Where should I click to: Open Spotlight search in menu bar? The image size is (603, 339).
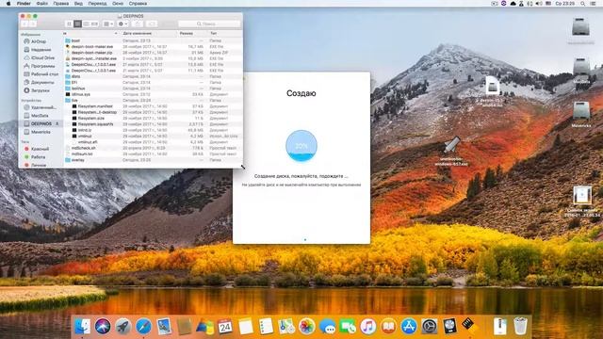(x=583, y=4)
